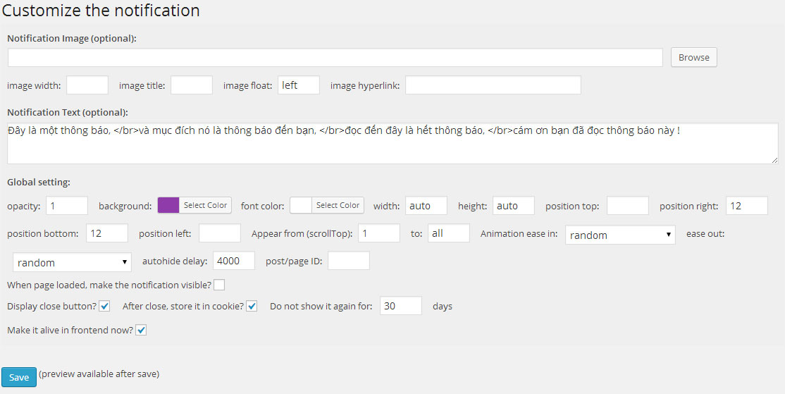785x394 pixels.
Task: Toggle the Display close button checkbox
Action: coord(104,306)
